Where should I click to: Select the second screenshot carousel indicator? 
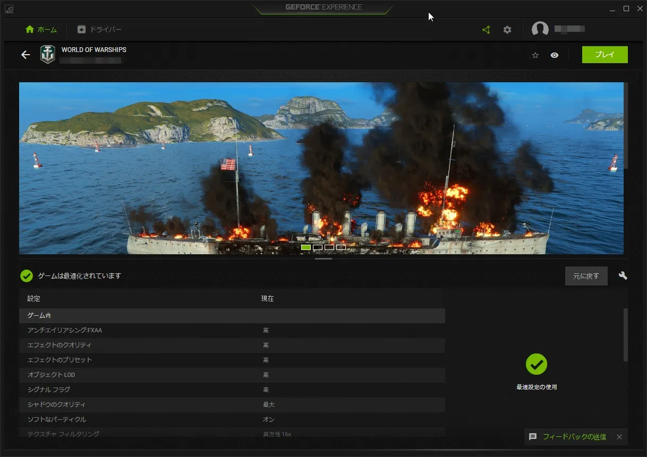318,247
